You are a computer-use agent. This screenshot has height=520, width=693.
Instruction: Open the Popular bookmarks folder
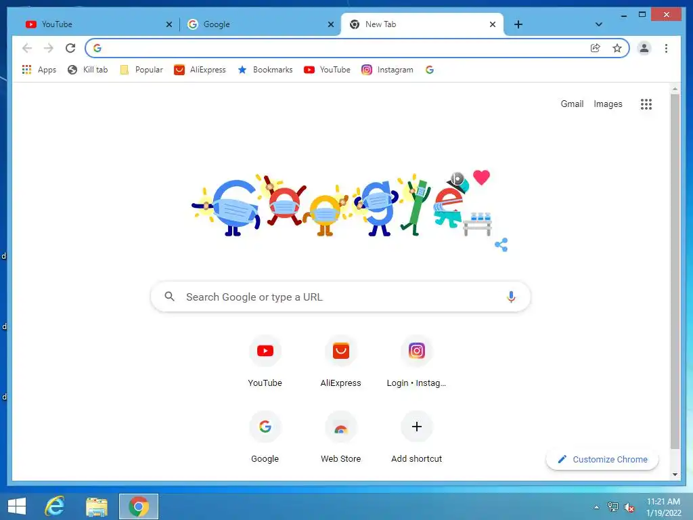click(141, 70)
